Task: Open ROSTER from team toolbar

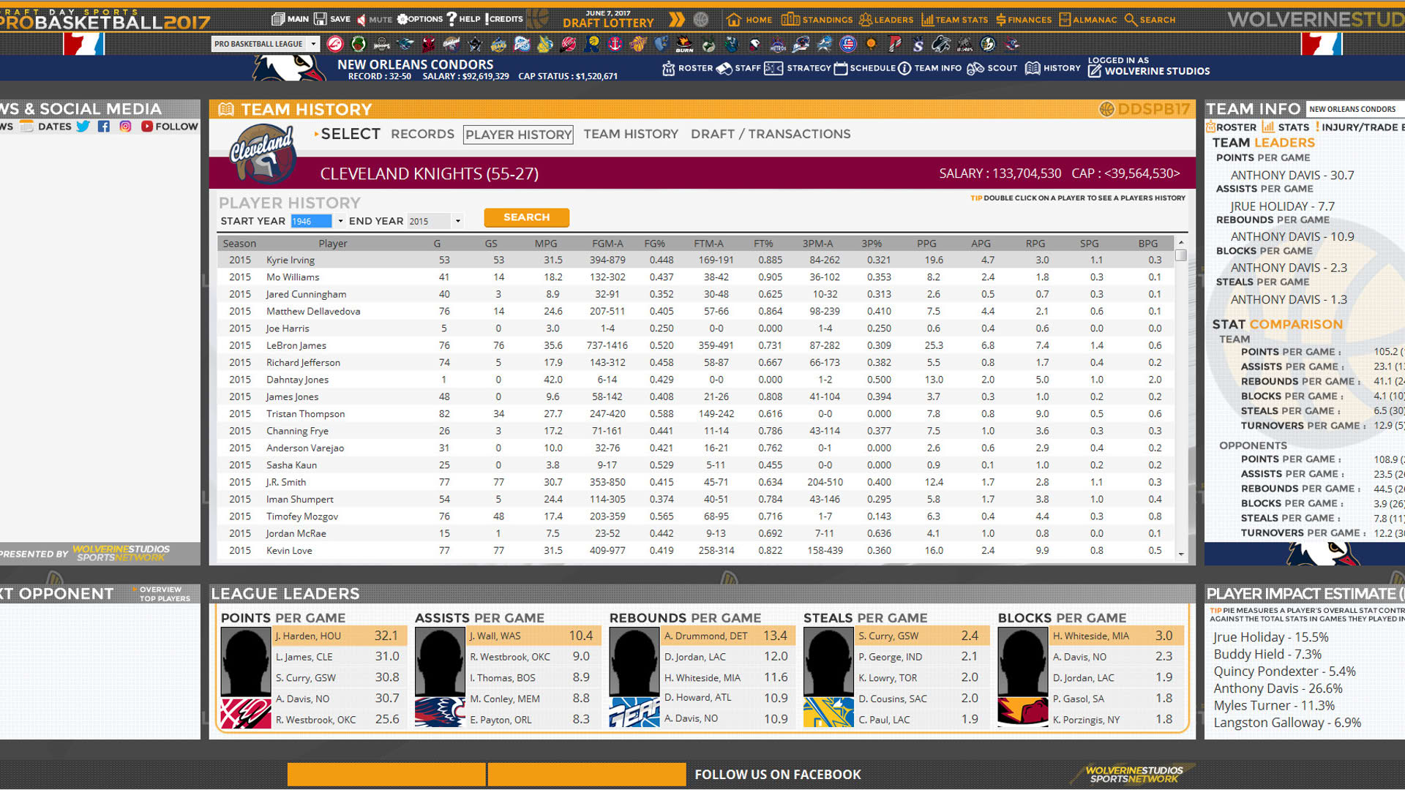Action: [687, 68]
